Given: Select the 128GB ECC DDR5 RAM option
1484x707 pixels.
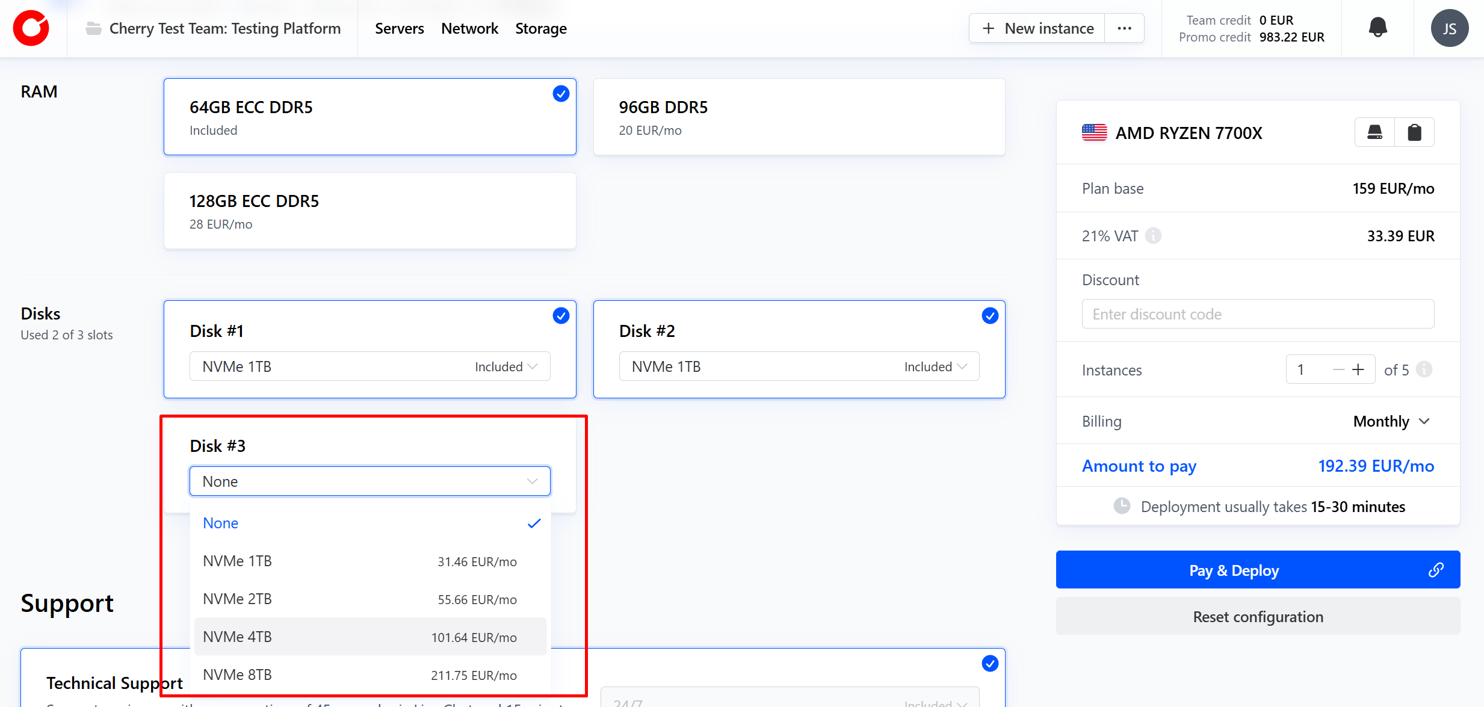Looking at the screenshot, I should point(369,211).
